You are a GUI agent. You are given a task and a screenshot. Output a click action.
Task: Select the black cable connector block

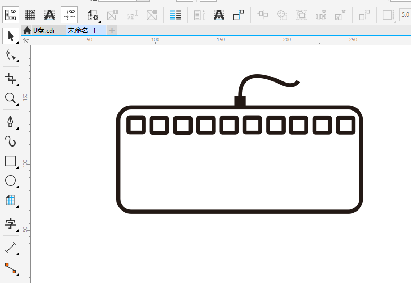[240, 101]
